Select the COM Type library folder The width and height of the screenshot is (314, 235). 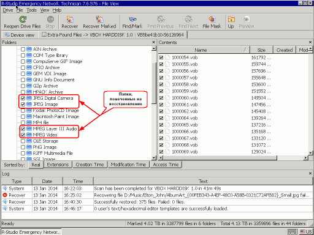click(x=50, y=55)
